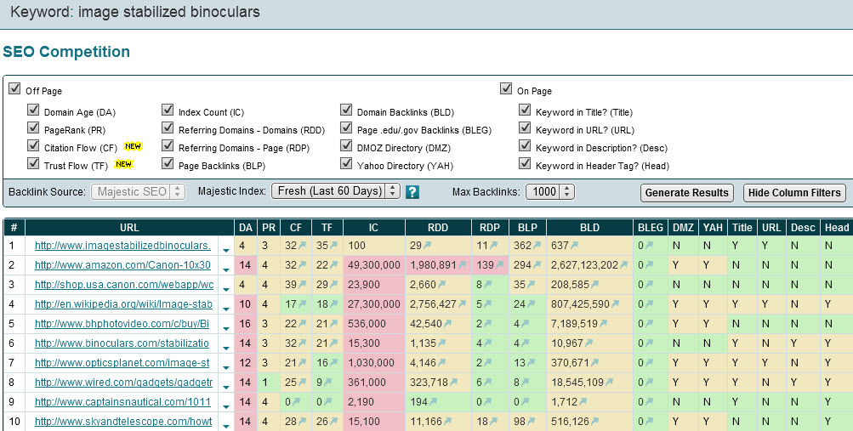Expand dropdown arrow next to imagestabilizedbinoculars URL
Viewport: 853px width, 431px height.
(x=225, y=249)
